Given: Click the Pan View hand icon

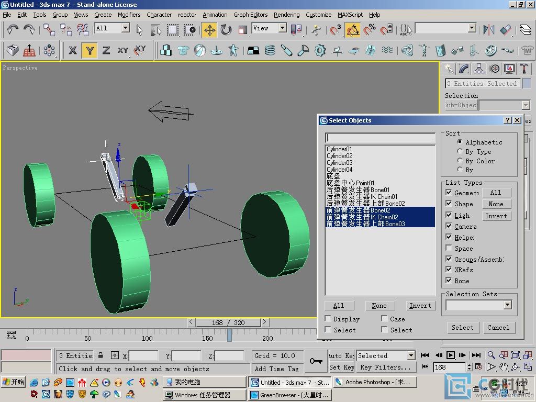Looking at the screenshot, I should click(504, 367).
